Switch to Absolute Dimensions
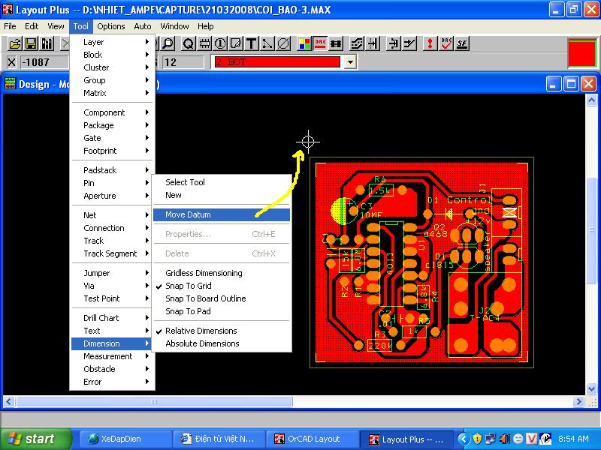This screenshot has width=601, height=450. point(202,343)
